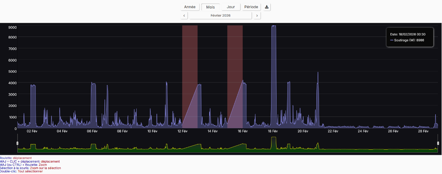Click the download chart data icon
Screen dimensions: 442x174
[x=267, y=7]
